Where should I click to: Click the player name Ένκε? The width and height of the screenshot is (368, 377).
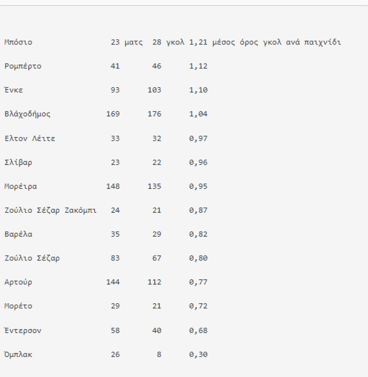pos(14,90)
